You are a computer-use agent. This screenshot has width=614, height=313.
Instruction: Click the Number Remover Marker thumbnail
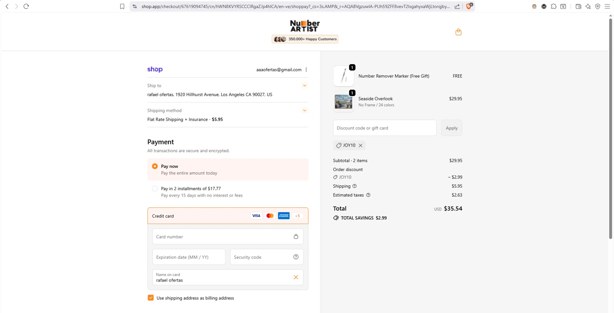(343, 76)
